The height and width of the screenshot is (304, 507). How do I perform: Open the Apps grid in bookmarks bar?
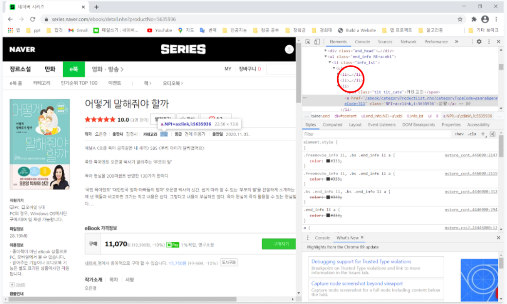[11, 30]
